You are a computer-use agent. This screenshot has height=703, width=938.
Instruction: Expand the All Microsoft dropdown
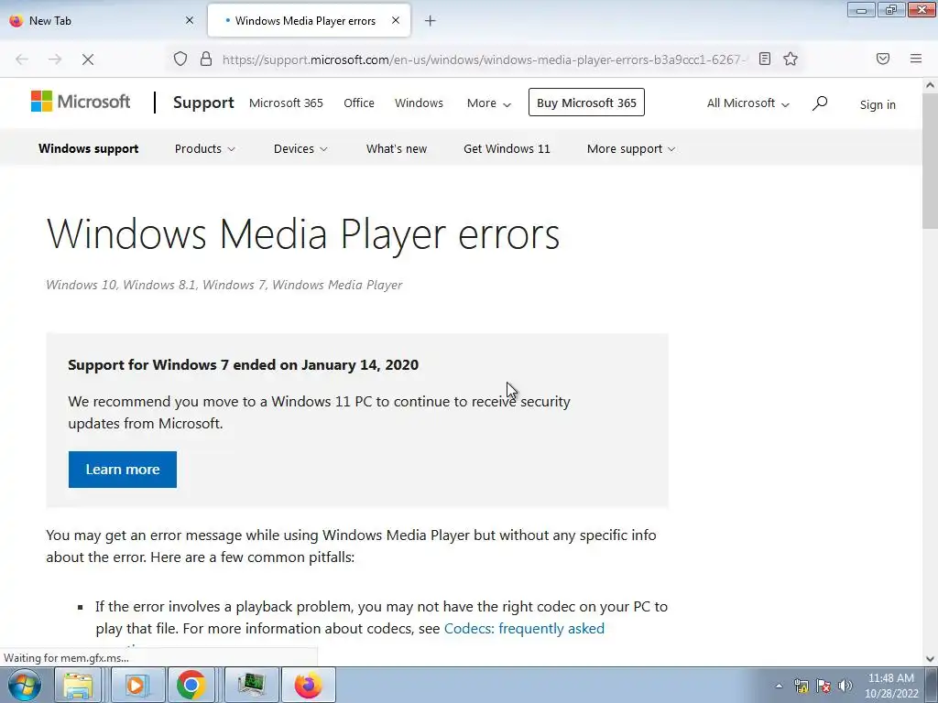[747, 103]
